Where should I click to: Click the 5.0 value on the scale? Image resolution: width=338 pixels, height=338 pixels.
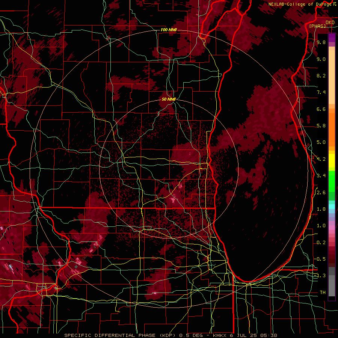point(321,142)
